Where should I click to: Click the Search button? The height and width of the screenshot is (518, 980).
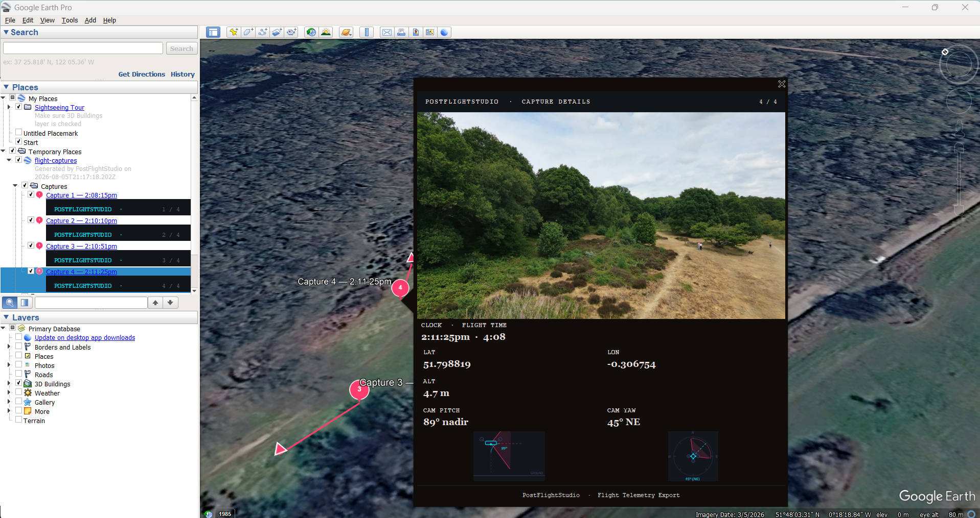coord(181,48)
